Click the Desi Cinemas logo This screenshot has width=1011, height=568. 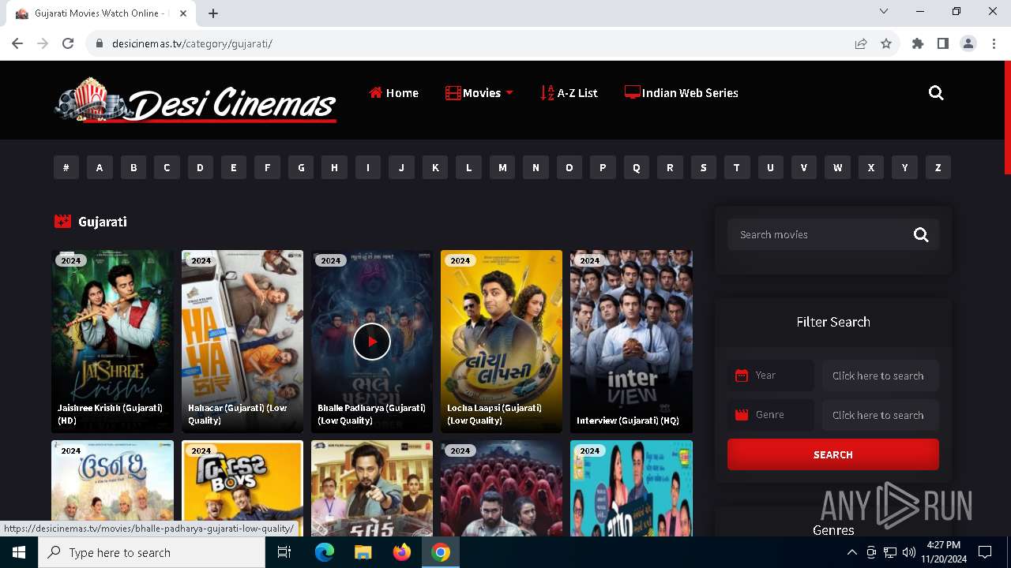point(196,100)
